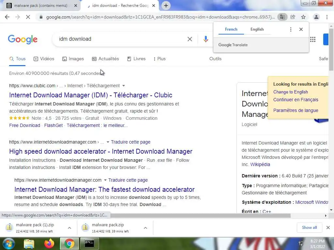334x250 pixels.
Task: Click the network icon in system tray
Action: coord(301,243)
